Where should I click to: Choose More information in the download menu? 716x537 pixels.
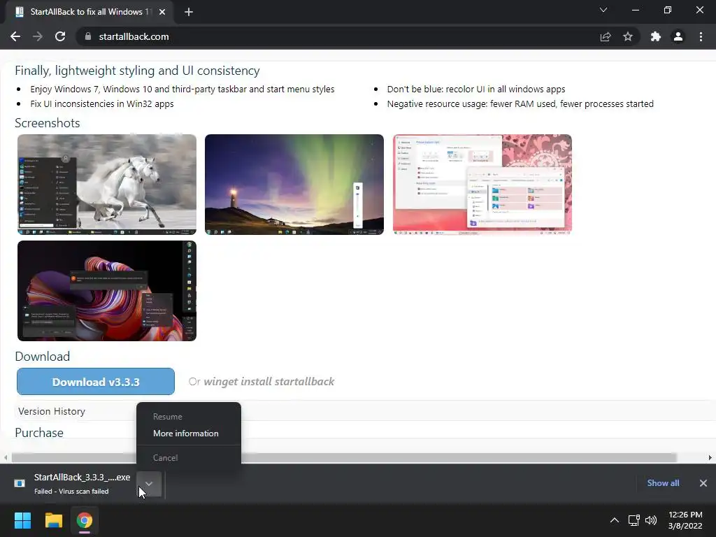click(186, 434)
